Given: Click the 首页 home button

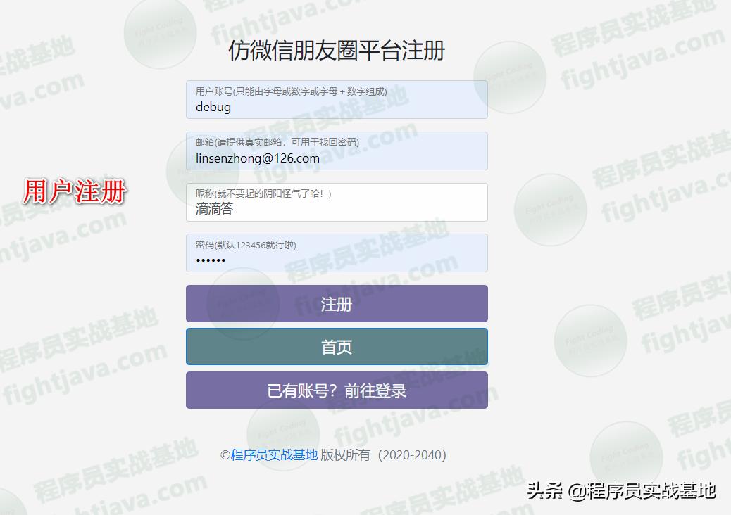Looking at the screenshot, I should click(x=337, y=346).
